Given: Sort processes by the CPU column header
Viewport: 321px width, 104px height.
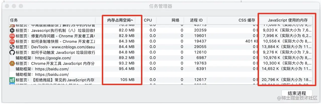Looking at the screenshot, I should (x=148, y=20).
